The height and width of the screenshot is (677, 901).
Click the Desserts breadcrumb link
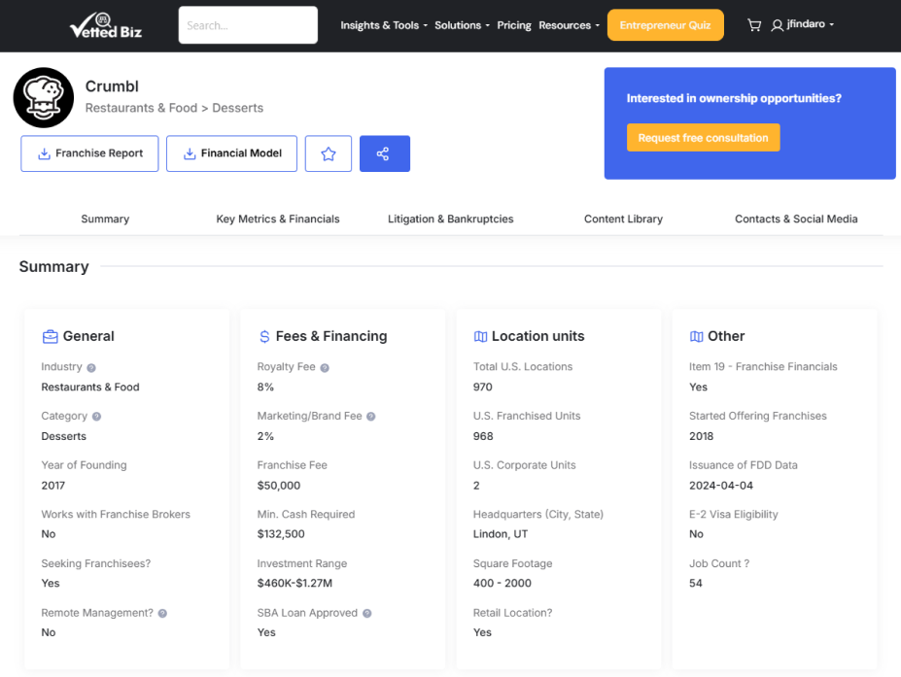coord(238,108)
